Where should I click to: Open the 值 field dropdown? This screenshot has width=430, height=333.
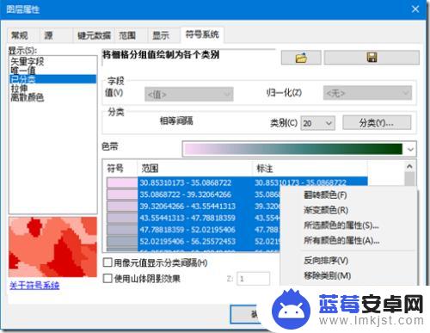(189, 94)
